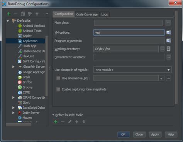Move the configuration up with the toolbar arrow
Image resolution: width=183 pixels, height=142 pixels.
click(x=37, y=14)
